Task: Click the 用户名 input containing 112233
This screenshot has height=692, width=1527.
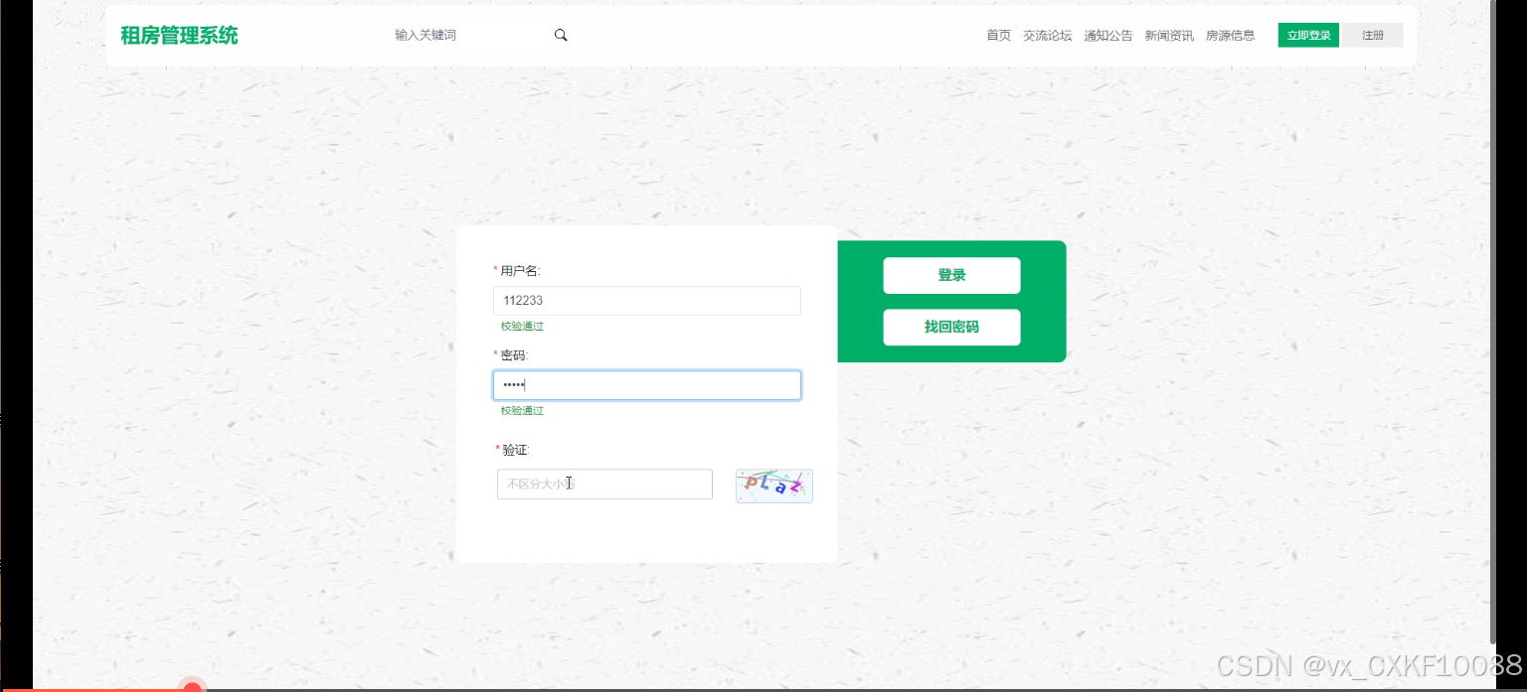Action: click(x=647, y=301)
